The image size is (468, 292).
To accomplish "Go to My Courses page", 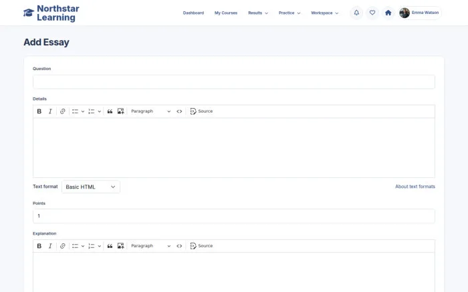I will click(226, 13).
